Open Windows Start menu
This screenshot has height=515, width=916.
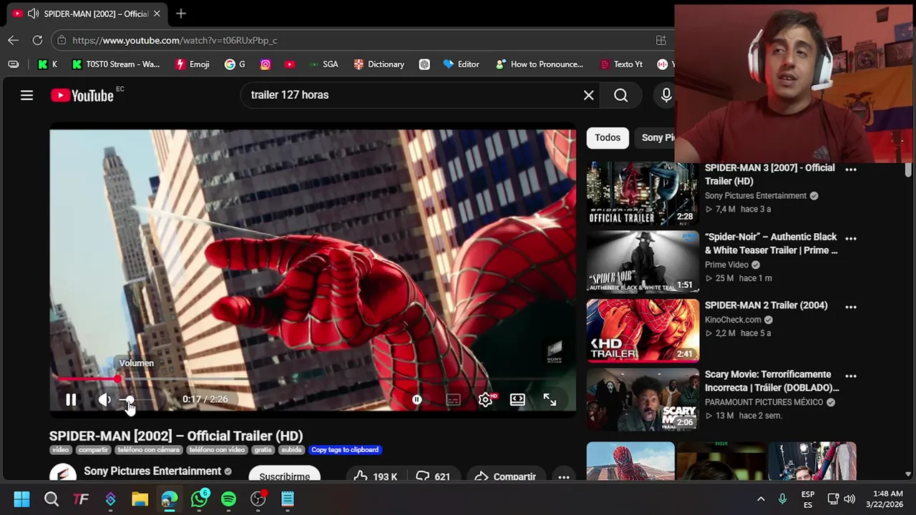(21, 499)
